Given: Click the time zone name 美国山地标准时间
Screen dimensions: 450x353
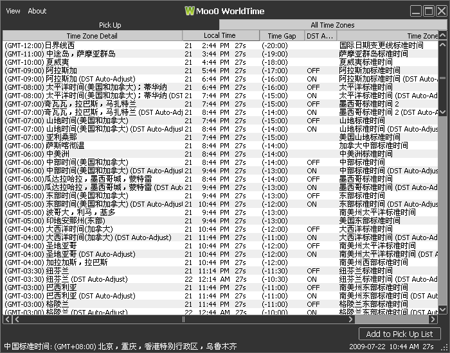Looking at the screenshot, I should (x=370, y=137).
